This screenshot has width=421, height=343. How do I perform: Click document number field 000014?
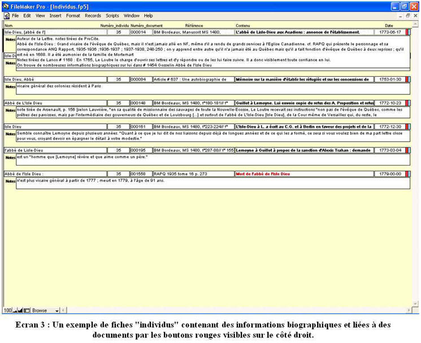coord(141,32)
